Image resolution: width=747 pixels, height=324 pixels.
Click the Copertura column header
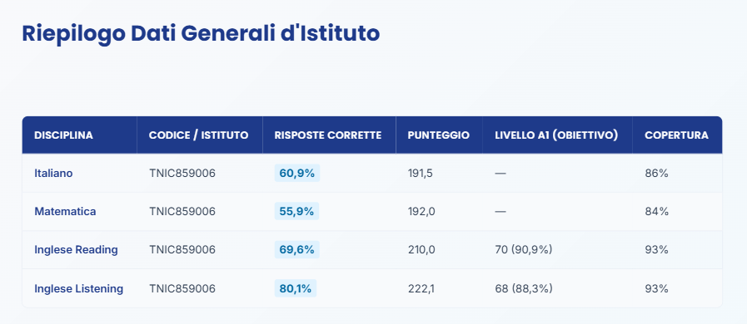677,135
